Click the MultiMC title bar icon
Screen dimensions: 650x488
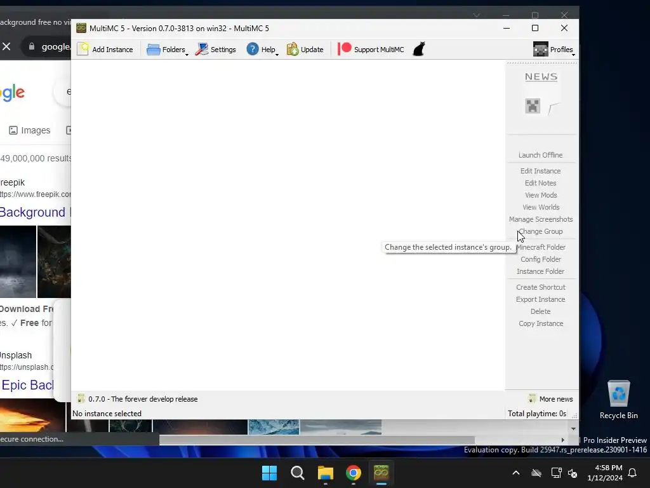pos(81,28)
